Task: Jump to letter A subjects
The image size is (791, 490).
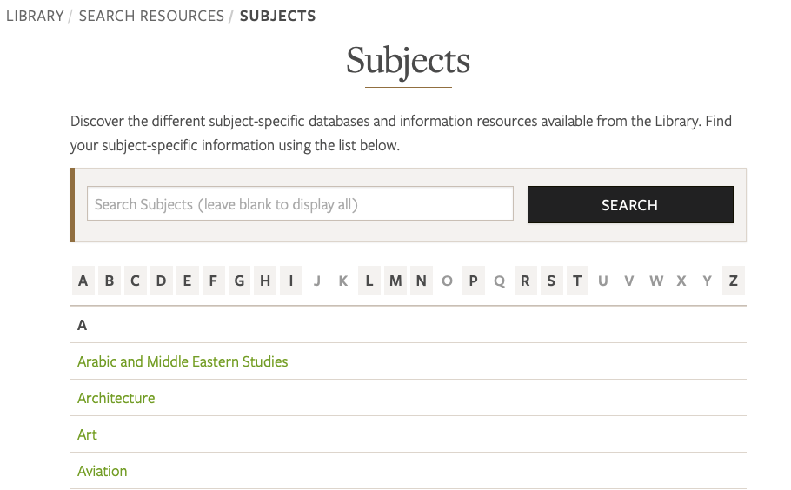Action: tap(83, 281)
